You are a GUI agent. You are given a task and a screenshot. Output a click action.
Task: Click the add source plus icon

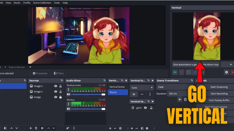pos(31,128)
